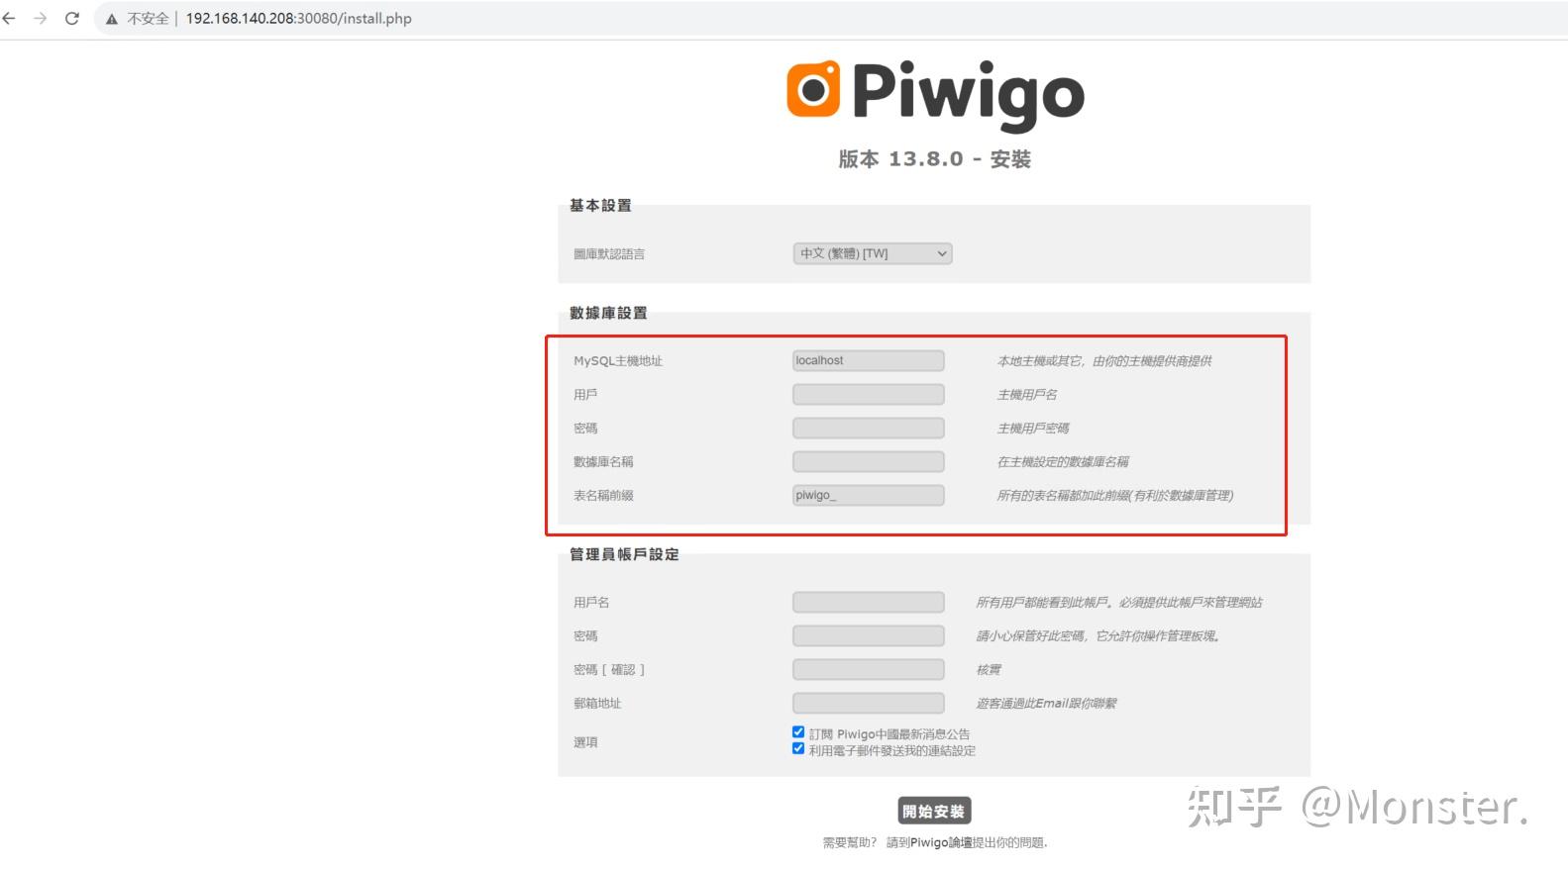Click the database name field

click(869, 461)
